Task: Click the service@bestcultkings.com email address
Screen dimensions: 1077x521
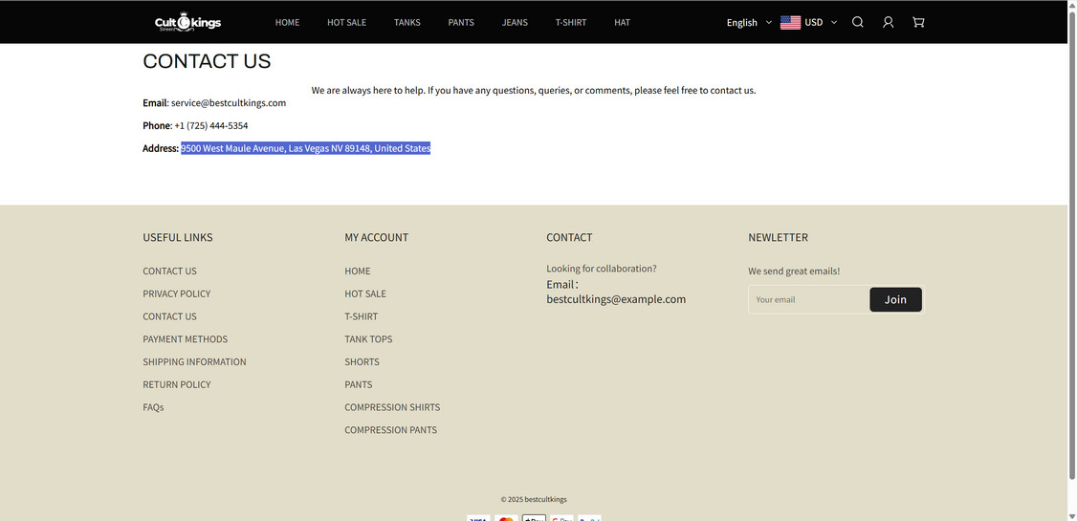Action: point(229,103)
